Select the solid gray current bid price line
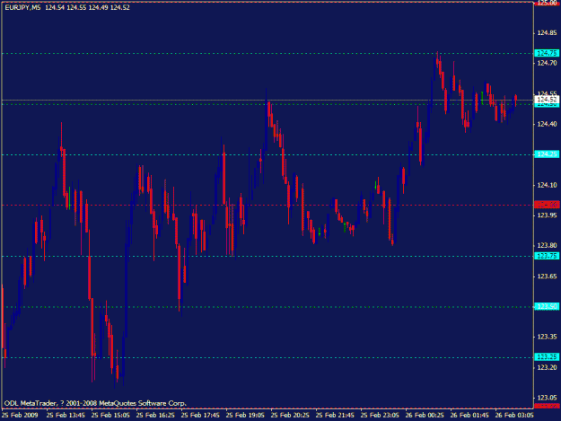 267,100
